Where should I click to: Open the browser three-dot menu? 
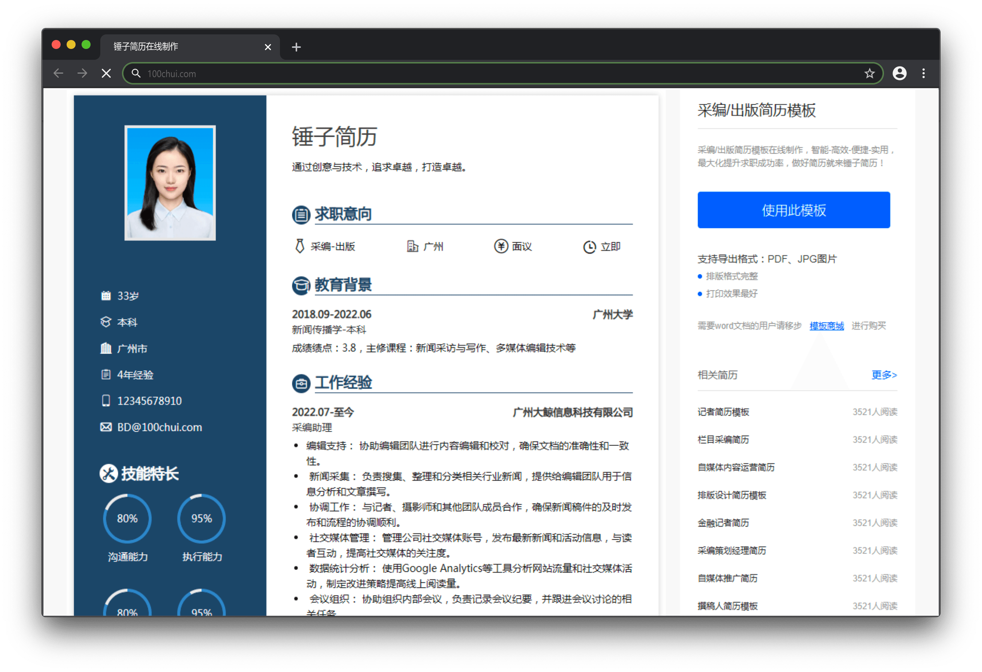(x=923, y=74)
